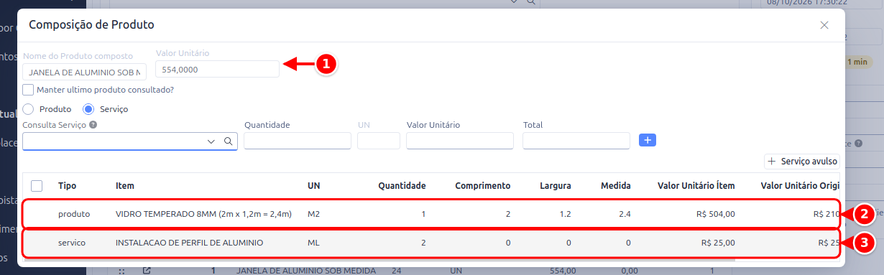Click the 'produto' type cell
Viewport: 884px width, 275px height.
point(74,214)
